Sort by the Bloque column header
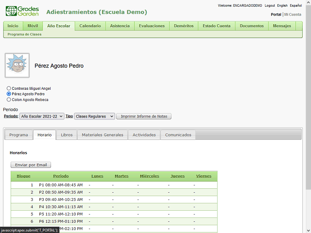This screenshot has height=233, width=311. 23,176
